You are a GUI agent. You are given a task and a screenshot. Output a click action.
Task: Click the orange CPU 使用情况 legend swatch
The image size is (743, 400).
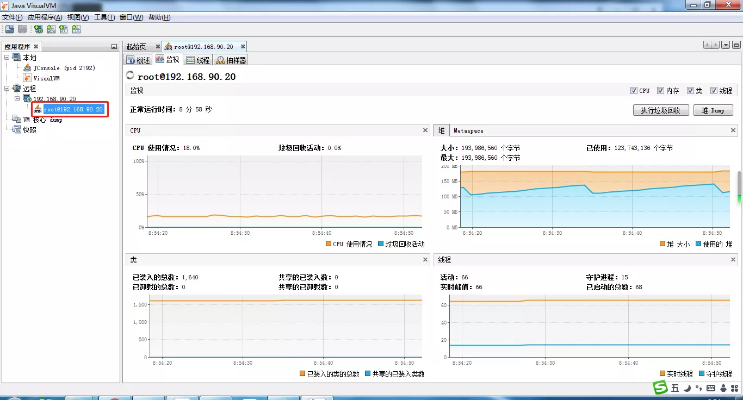coord(329,244)
